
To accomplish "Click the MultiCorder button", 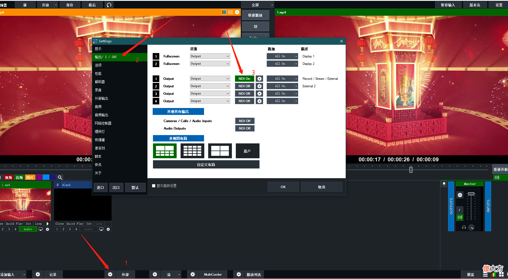I will pos(213,274).
